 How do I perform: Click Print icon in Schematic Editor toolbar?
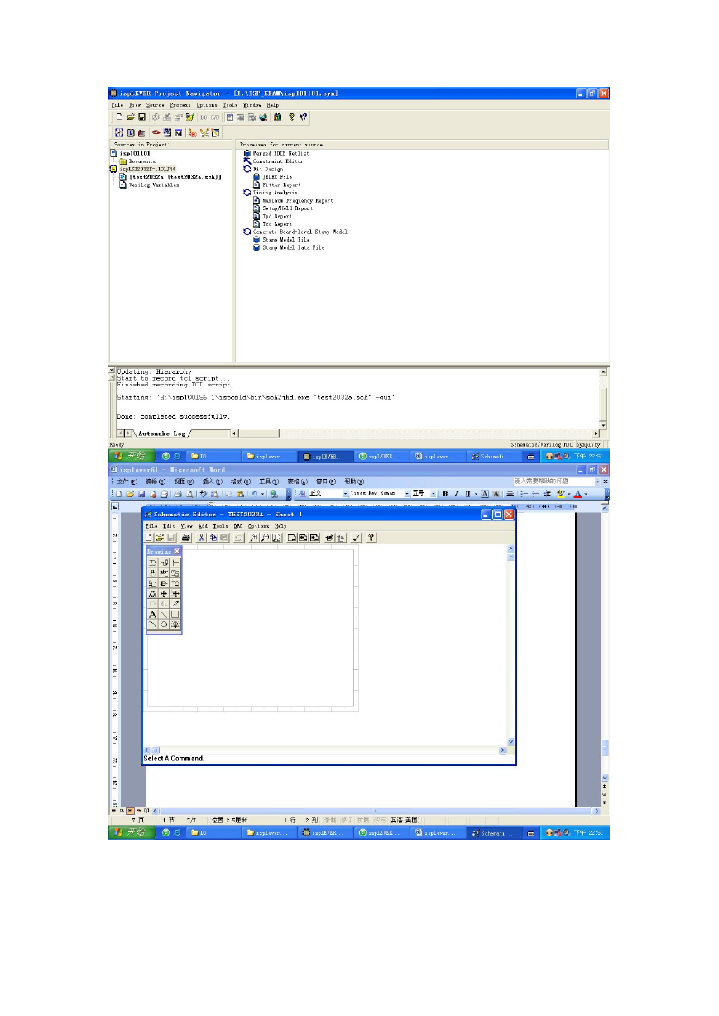[x=186, y=538]
